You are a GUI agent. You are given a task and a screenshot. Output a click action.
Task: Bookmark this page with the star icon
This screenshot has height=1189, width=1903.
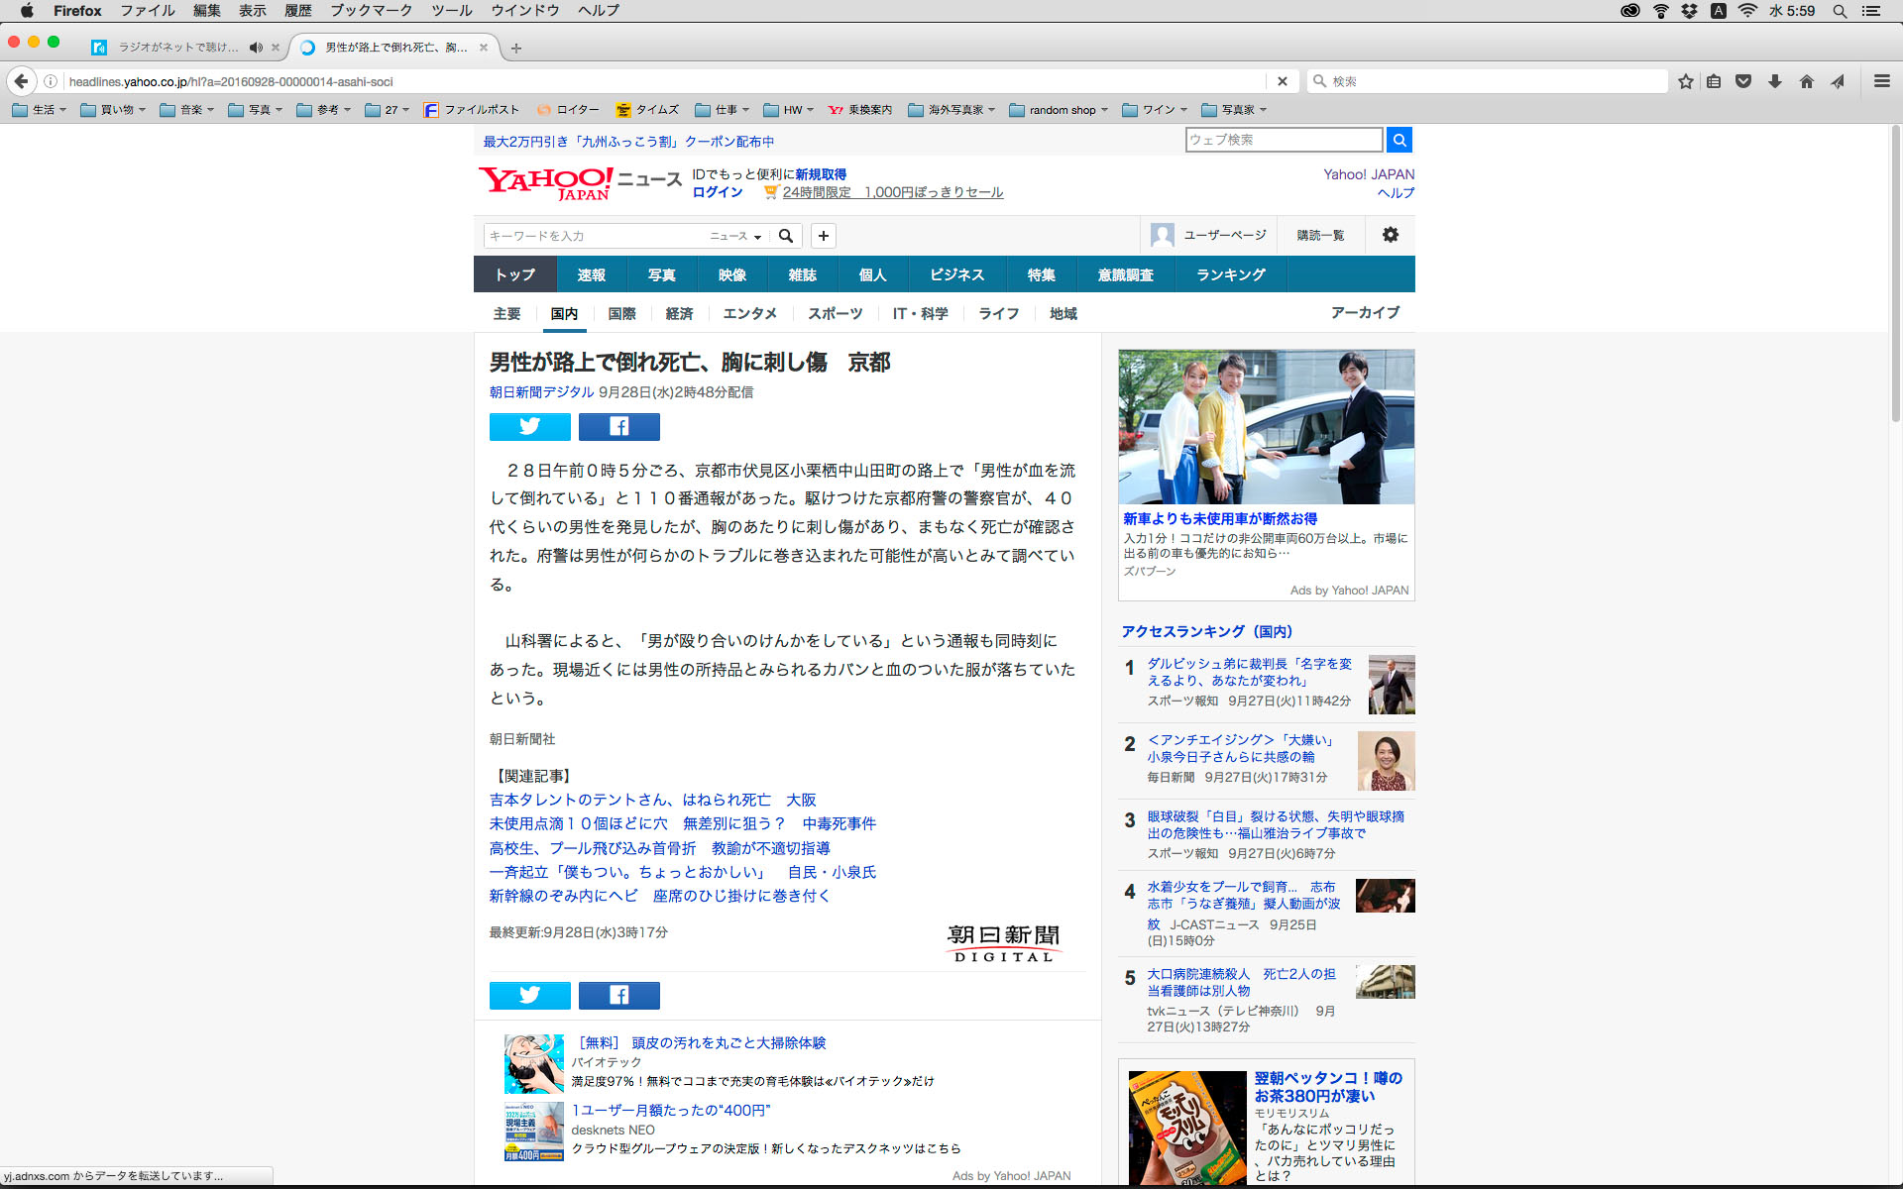pyautogui.click(x=1685, y=81)
